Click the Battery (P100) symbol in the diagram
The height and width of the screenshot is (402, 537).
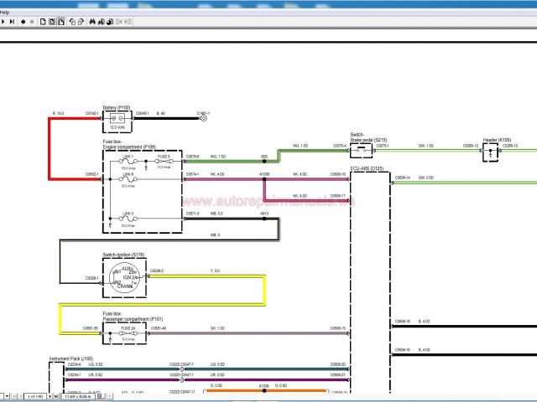tap(119, 120)
